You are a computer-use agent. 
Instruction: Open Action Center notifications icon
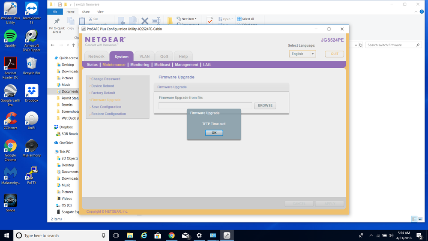click(419, 235)
